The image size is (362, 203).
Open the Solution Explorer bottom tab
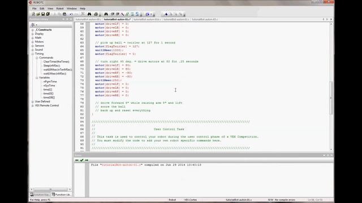pyautogui.click(x=40, y=195)
